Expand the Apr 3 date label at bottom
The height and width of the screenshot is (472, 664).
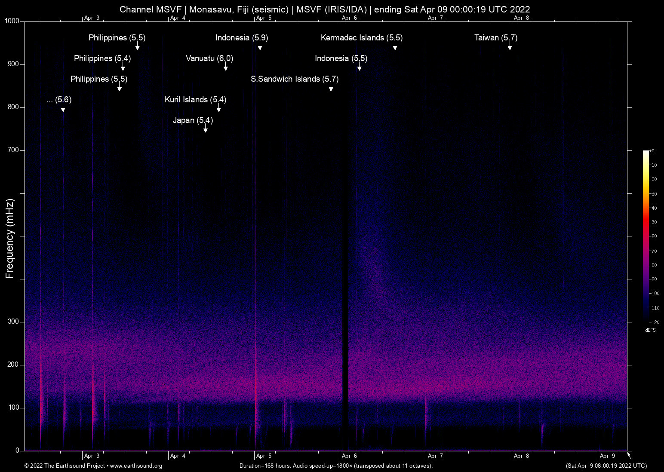[91, 456]
